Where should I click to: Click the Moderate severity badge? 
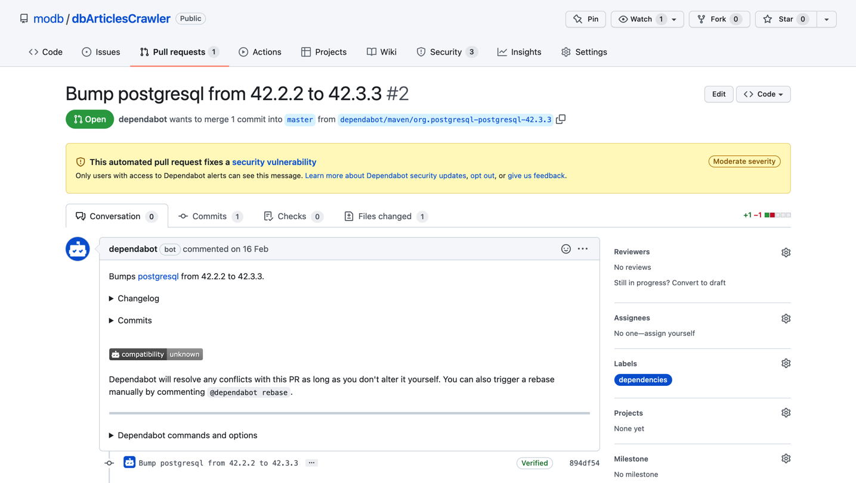click(x=744, y=161)
